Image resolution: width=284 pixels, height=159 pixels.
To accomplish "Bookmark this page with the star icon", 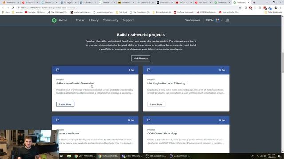I will click(x=240, y=8).
